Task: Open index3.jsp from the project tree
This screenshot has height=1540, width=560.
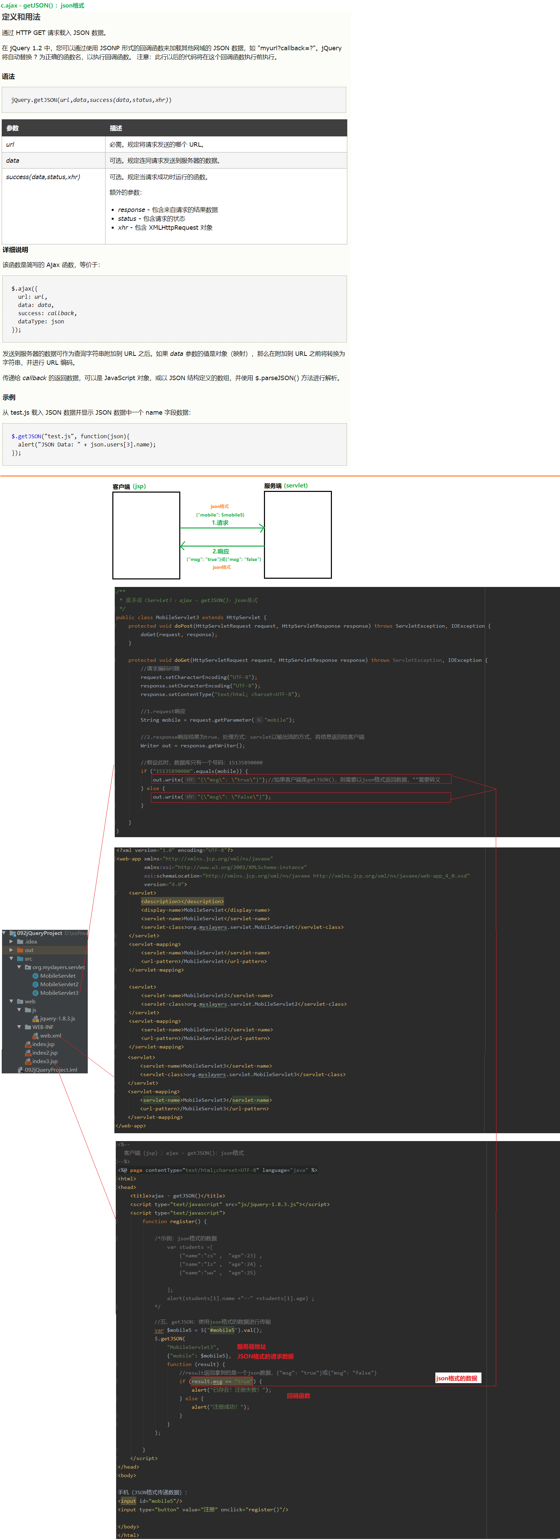Action: pos(45,1061)
